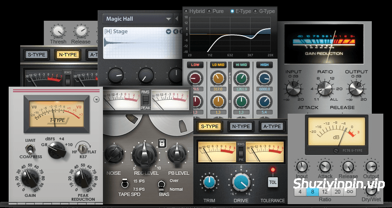
Task: Select S-TYPE tab in the front saturation plugin
Action: 210,127
